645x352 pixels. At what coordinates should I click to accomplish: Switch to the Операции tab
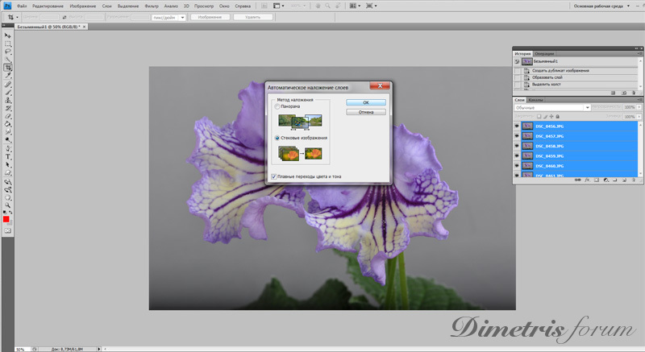click(544, 54)
